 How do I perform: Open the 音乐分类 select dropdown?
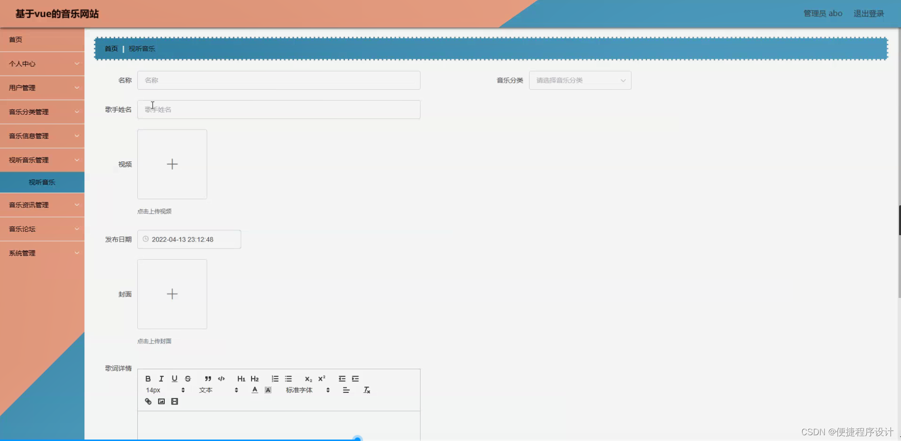(580, 80)
